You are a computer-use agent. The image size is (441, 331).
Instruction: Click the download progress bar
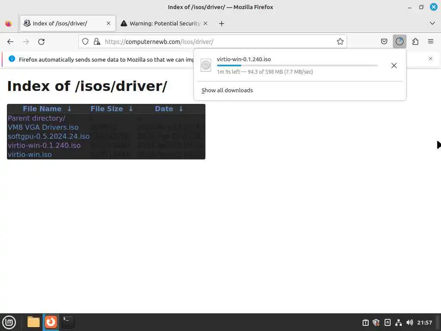pyautogui.click(x=297, y=66)
